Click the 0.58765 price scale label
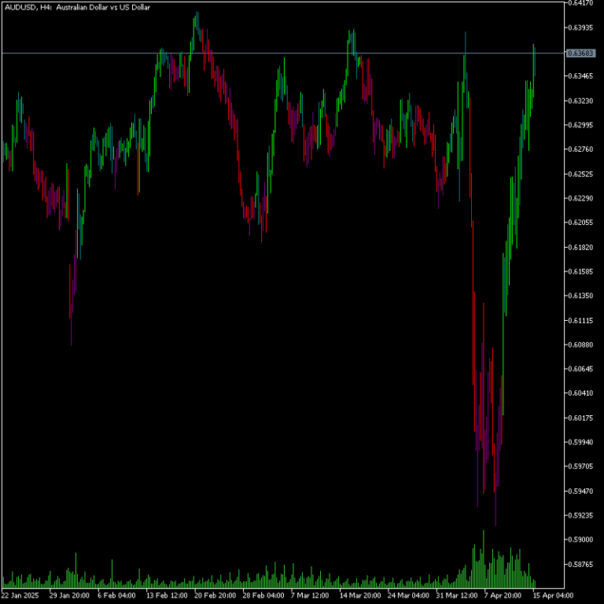This screenshot has height=604, width=604. 580,564
